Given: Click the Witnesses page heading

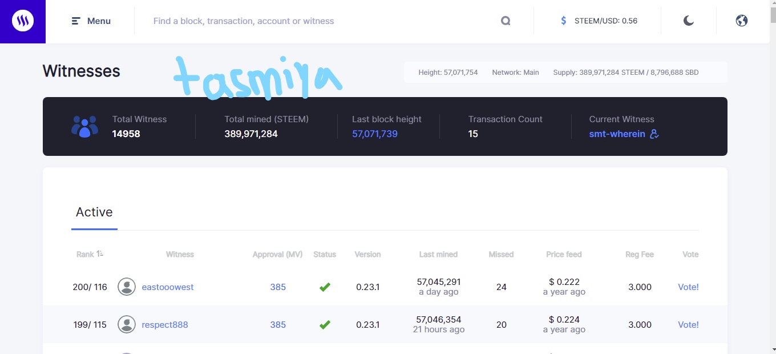Looking at the screenshot, I should click(82, 71).
